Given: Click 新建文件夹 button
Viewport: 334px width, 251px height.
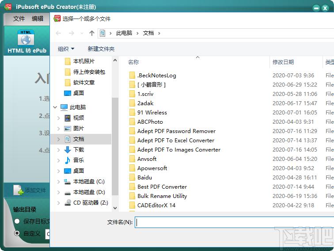Looking at the screenshot, I should pyautogui.click(x=101, y=49).
